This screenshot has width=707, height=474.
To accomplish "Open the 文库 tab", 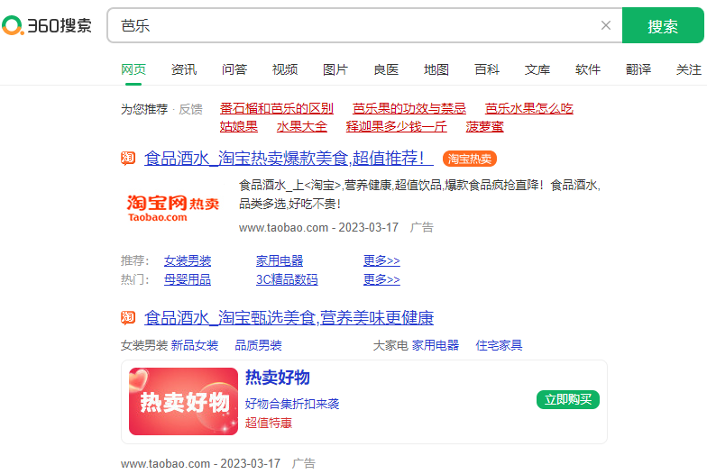I will tap(537, 69).
